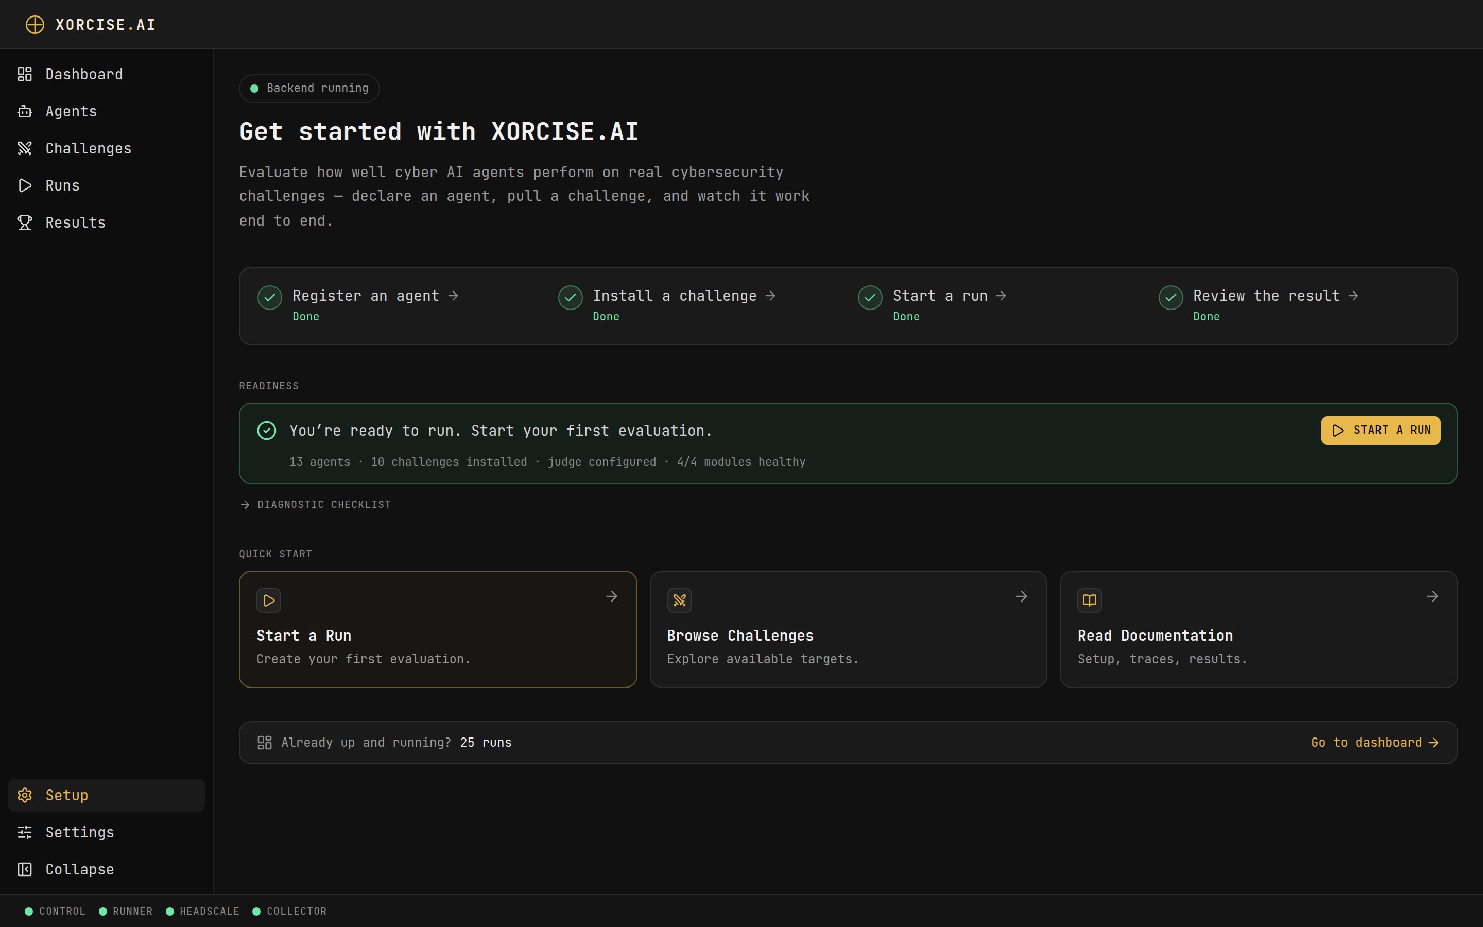Click the QUICK START section label
Viewport: 1483px width, 927px height.
[x=276, y=554]
